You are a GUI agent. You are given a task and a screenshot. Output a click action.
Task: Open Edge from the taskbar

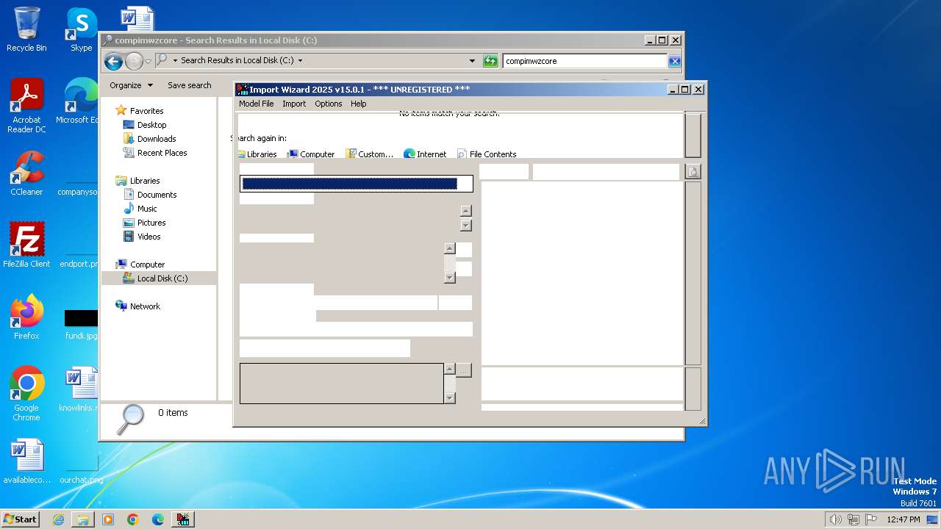(x=158, y=519)
